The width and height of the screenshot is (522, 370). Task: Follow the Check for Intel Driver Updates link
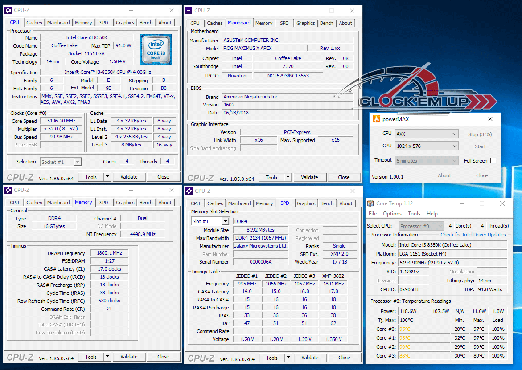coord(473,235)
